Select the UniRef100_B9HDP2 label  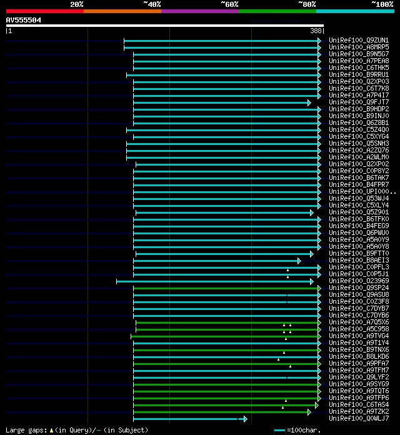(x=359, y=109)
